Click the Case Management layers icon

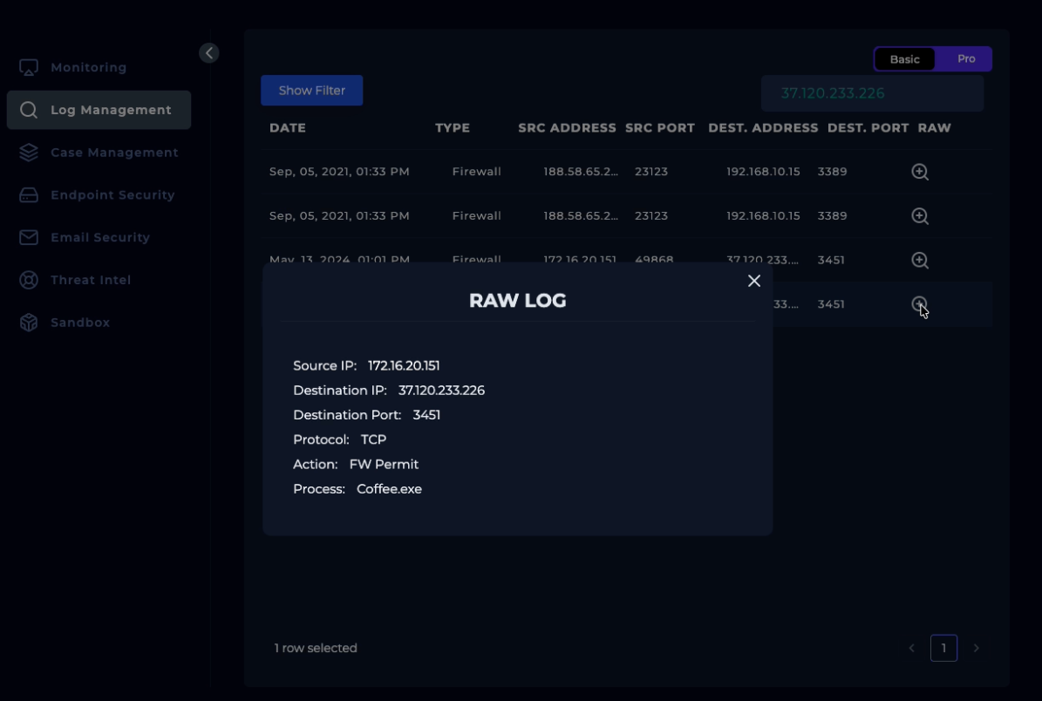pos(29,153)
